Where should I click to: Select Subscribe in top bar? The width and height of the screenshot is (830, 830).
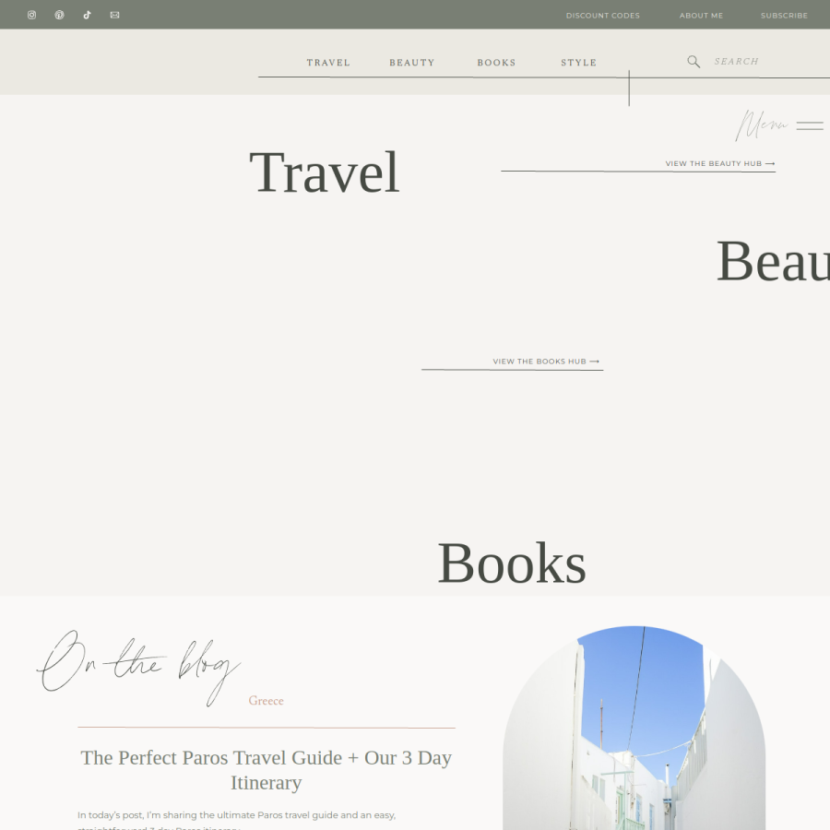click(x=784, y=16)
